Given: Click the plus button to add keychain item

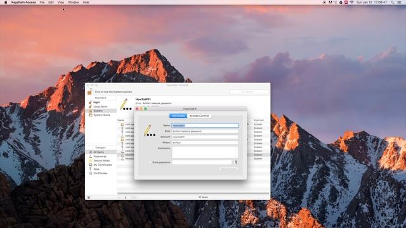Looking at the screenshot, I should (x=119, y=197).
